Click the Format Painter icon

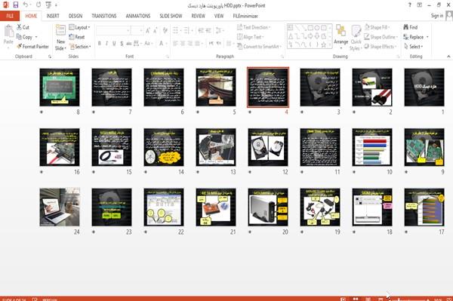coord(20,46)
